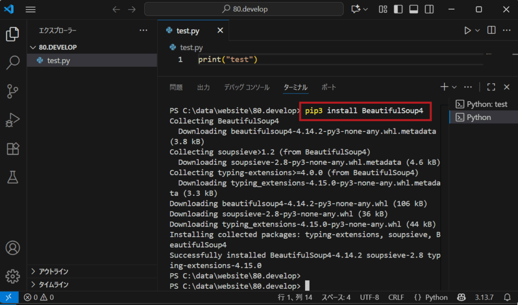
Task: Open the Run and Debug view
Action: tap(13, 120)
